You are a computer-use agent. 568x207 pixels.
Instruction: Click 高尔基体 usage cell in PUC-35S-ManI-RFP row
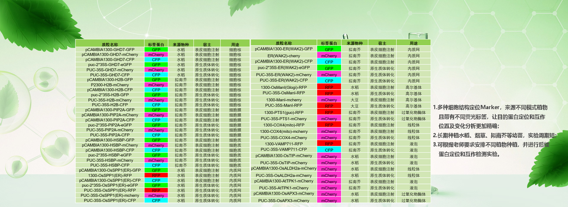click(413, 106)
